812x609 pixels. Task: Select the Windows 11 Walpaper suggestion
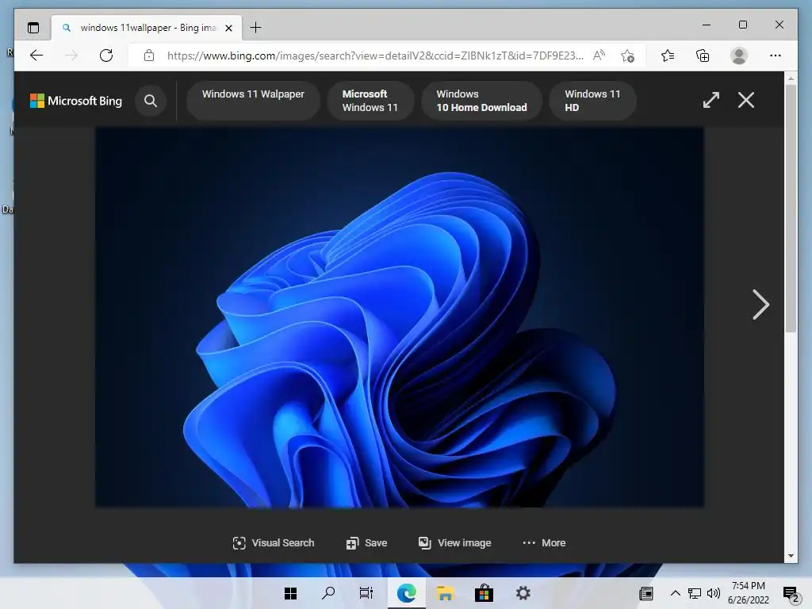(253, 101)
